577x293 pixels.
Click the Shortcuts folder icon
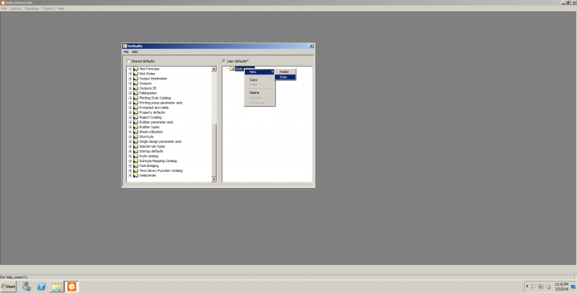click(136, 136)
